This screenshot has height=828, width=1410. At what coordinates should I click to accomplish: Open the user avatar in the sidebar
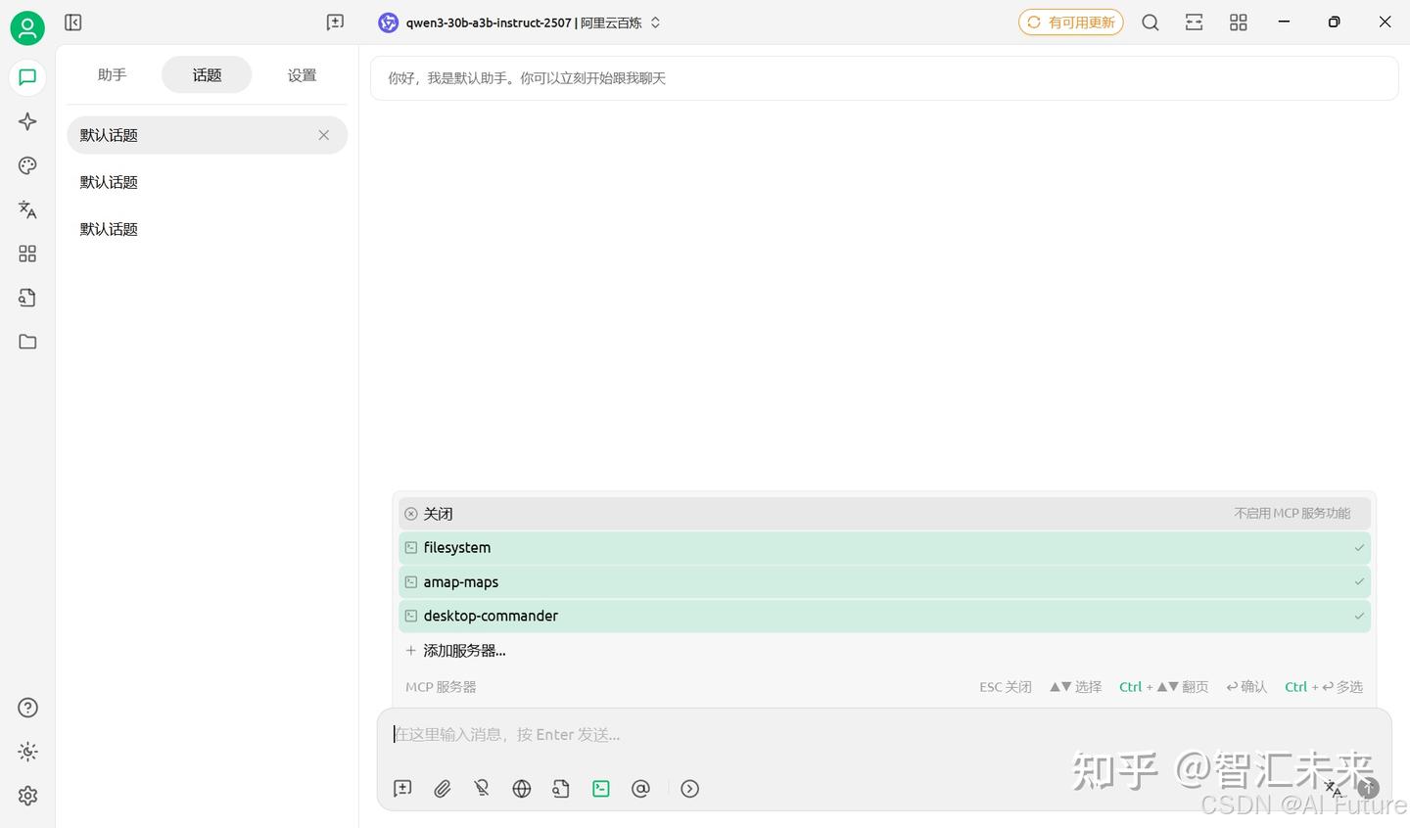(x=27, y=27)
